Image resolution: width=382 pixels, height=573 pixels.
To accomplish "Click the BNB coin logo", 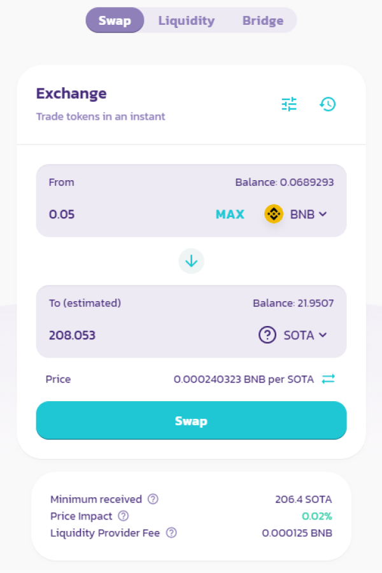I will pyautogui.click(x=274, y=214).
